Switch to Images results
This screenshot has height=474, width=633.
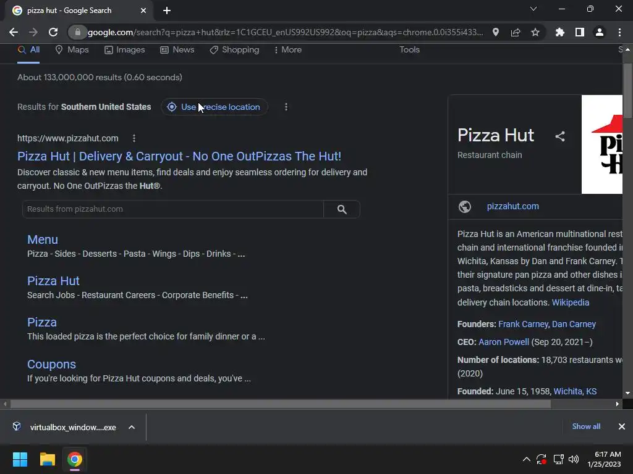124,49
